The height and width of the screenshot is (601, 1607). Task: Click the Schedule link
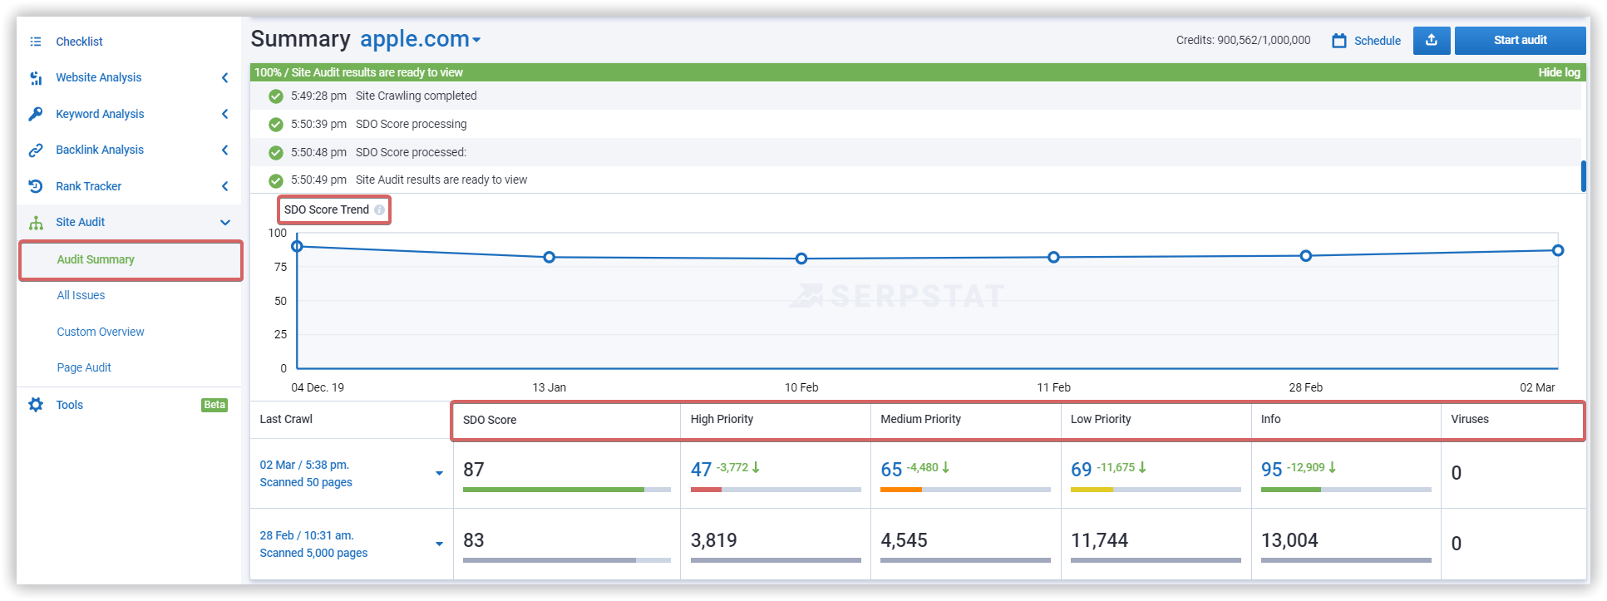pyautogui.click(x=1377, y=41)
